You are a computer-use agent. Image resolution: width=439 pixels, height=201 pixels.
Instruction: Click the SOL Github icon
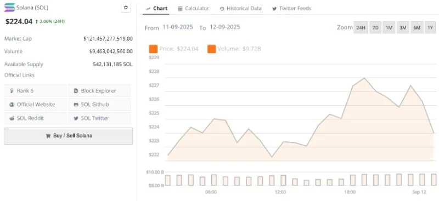76,105
